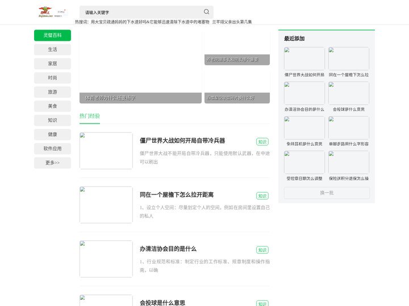Open recent thumbnail above 会投球是什么意思
This screenshot has width=409, height=306.
tap(348, 93)
